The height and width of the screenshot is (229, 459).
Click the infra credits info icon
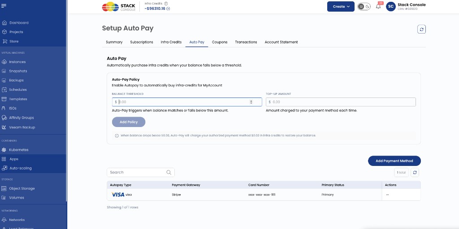(x=166, y=4)
